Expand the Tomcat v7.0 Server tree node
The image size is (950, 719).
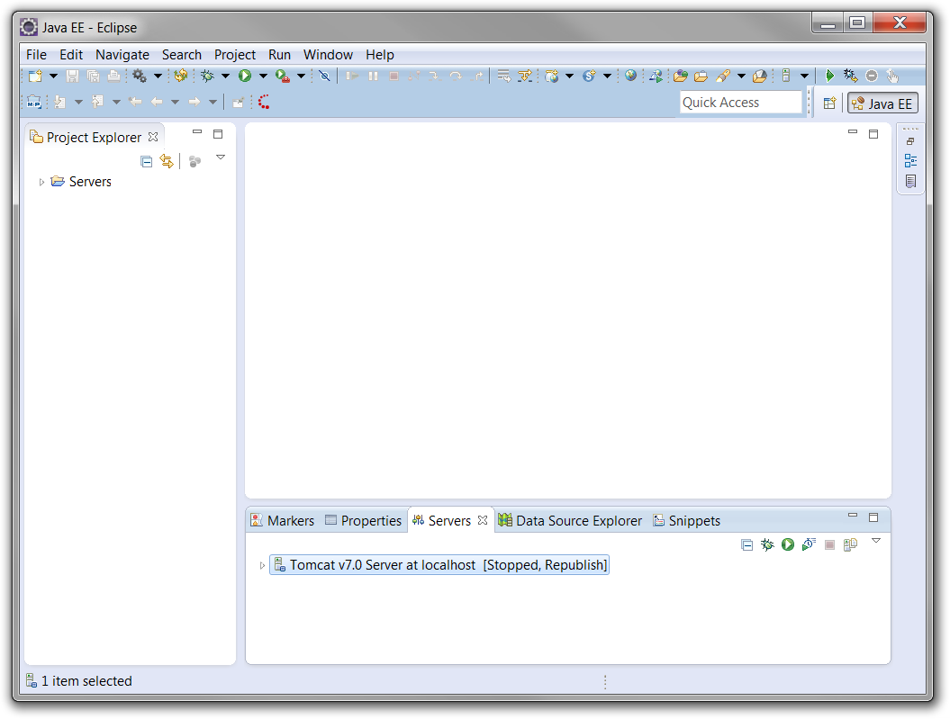point(262,566)
